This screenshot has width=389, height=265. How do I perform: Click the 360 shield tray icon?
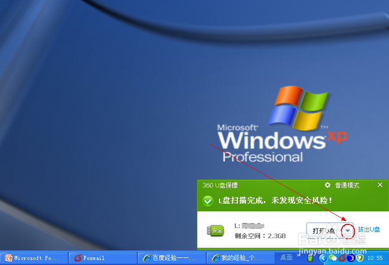pyautogui.click(x=360, y=258)
